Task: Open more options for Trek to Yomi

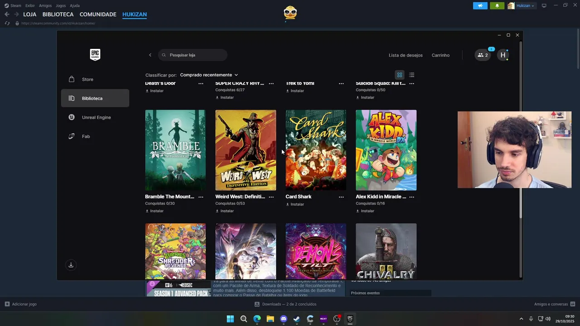Action: [x=341, y=84]
